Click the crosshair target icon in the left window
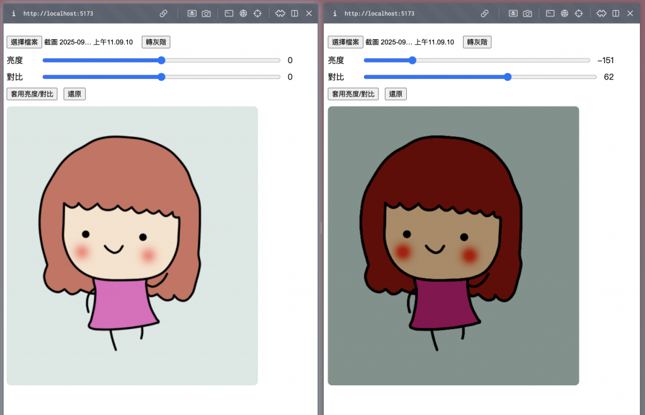 click(x=258, y=14)
